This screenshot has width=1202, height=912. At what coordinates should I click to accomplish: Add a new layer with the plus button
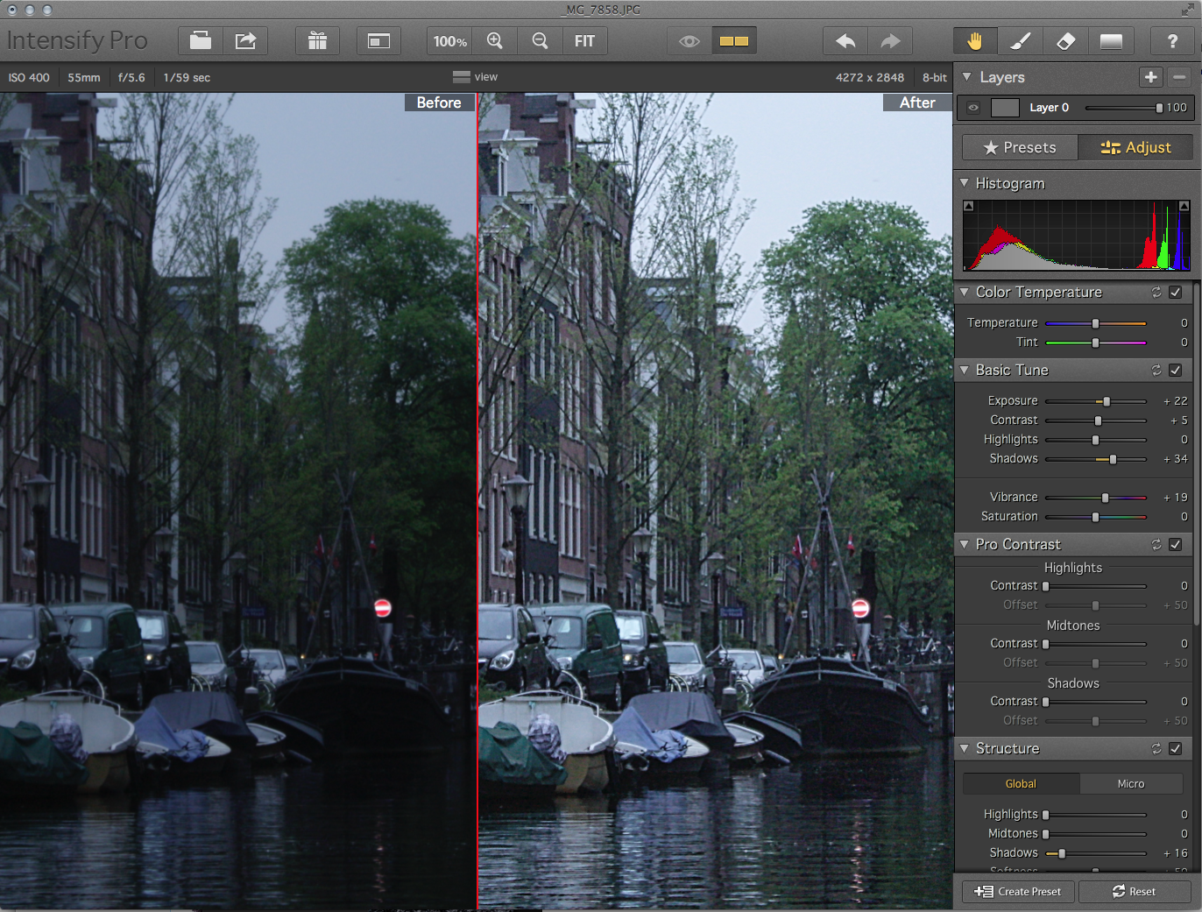pos(1150,77)
